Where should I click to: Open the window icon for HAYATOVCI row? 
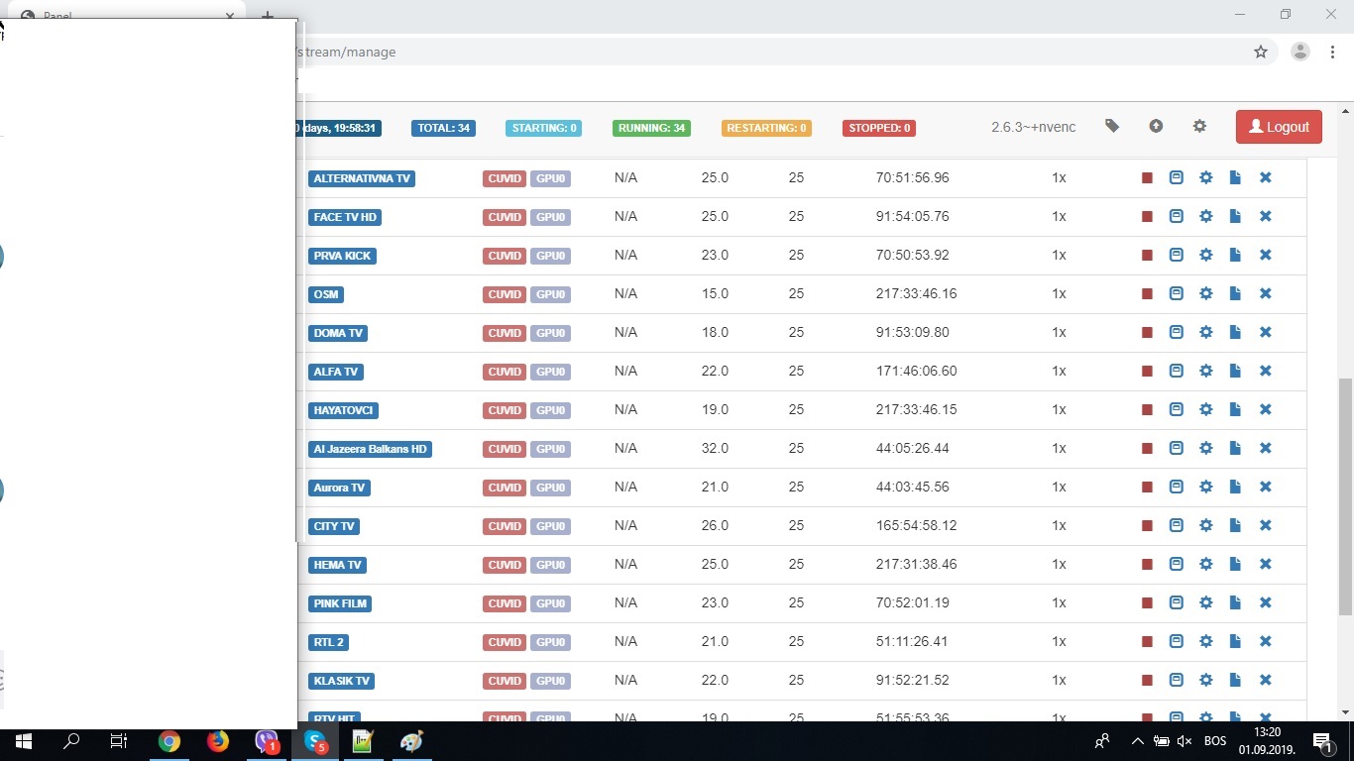click(x=1176, y=409)
